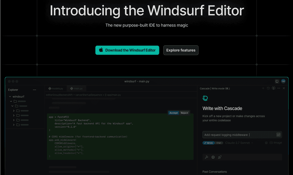Click the allow_origins code line

[x=69, y=147]
